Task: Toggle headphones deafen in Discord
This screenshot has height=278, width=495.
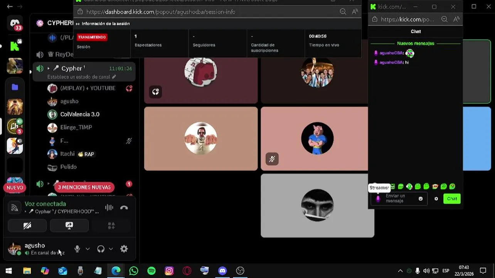Action: [x=101, y=249]
